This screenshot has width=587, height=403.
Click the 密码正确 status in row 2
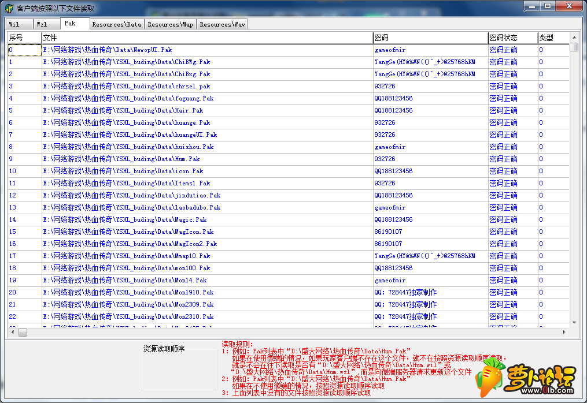(x=504, y=74)
